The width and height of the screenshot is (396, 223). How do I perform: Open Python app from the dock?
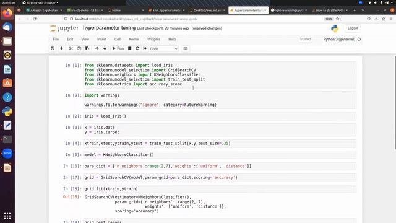pyautogui.click(x=7, y=111)
